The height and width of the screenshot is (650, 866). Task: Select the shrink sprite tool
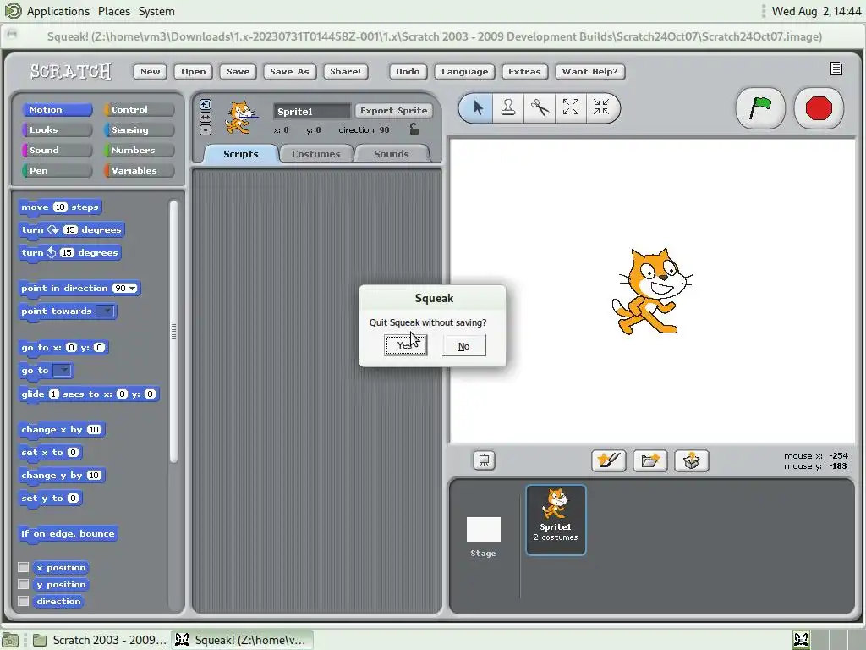click(x=601, y=107)
